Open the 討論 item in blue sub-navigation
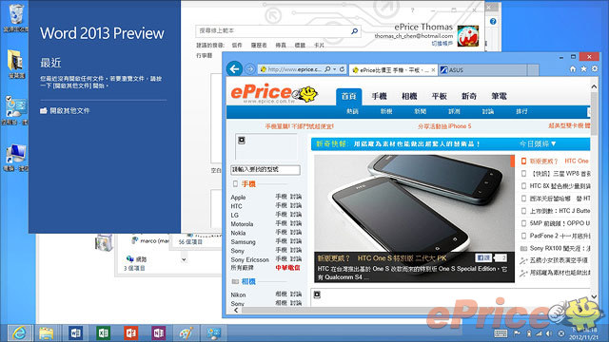This screenshot has height=342, width=609. pyautogui.click(x=488, y=111)
